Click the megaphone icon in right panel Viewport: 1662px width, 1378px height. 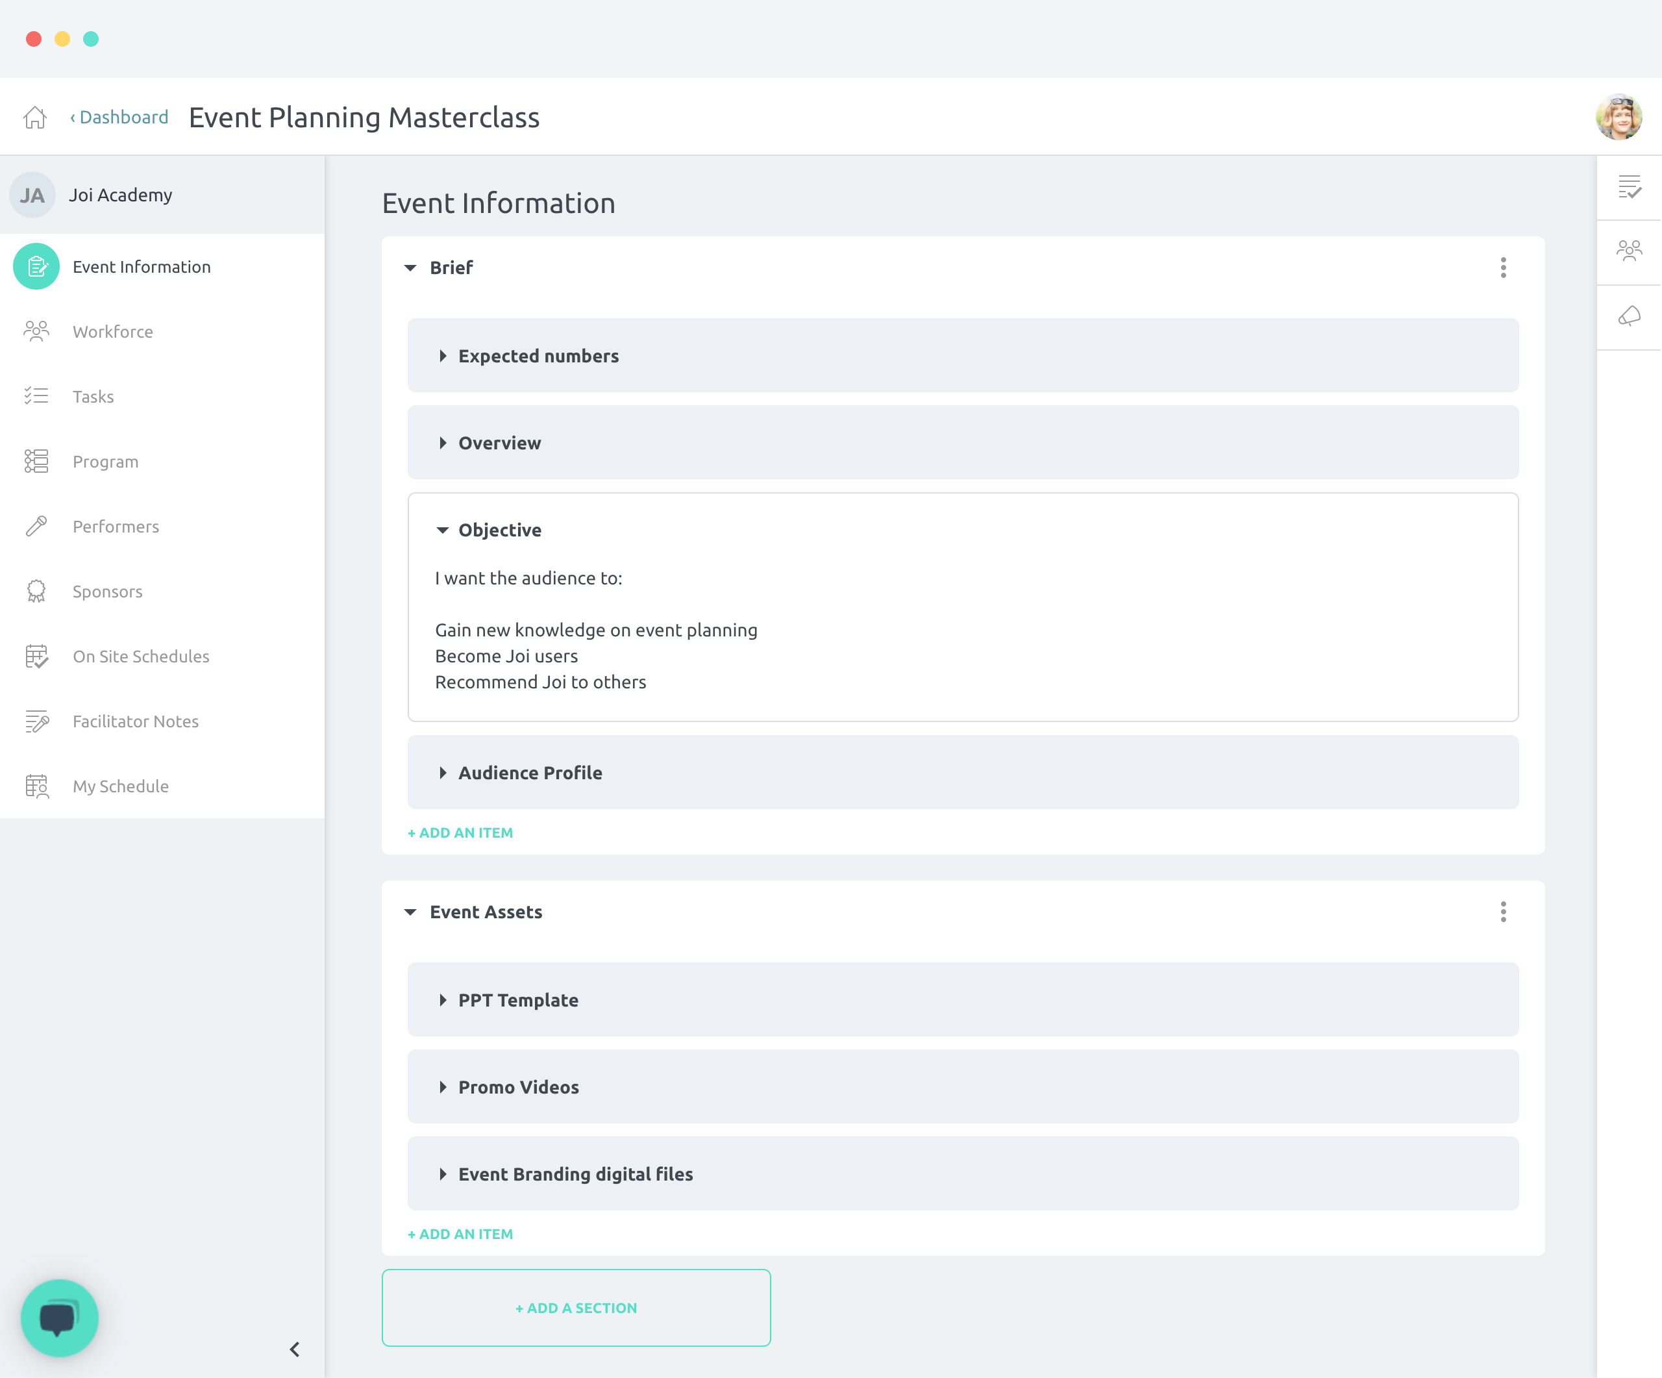pyautogui.click(x=1629, y=317)
